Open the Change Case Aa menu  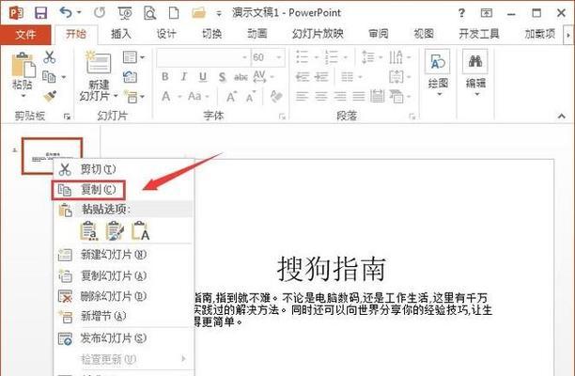pyautogui.click(x=198, y=97)
